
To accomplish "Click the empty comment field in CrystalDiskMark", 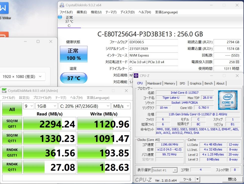I will [66, 178].
